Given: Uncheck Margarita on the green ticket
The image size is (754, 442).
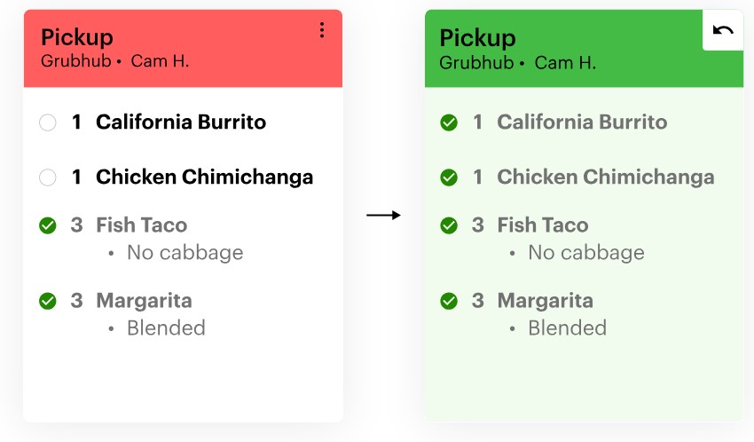Looking at the screenshot, I should (x=449, y=301).
